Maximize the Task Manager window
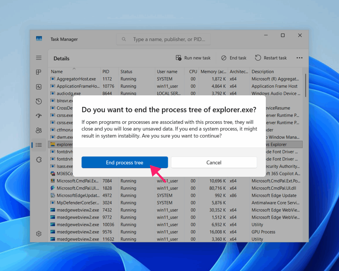Screen dimensions: 339x271 tap(283, 35)
